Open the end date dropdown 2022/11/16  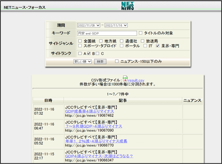coord(116,26)
